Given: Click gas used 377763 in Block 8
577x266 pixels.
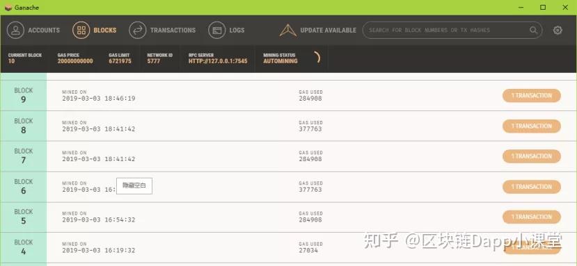Looking at the screenshot, I should tap(310, 129).
